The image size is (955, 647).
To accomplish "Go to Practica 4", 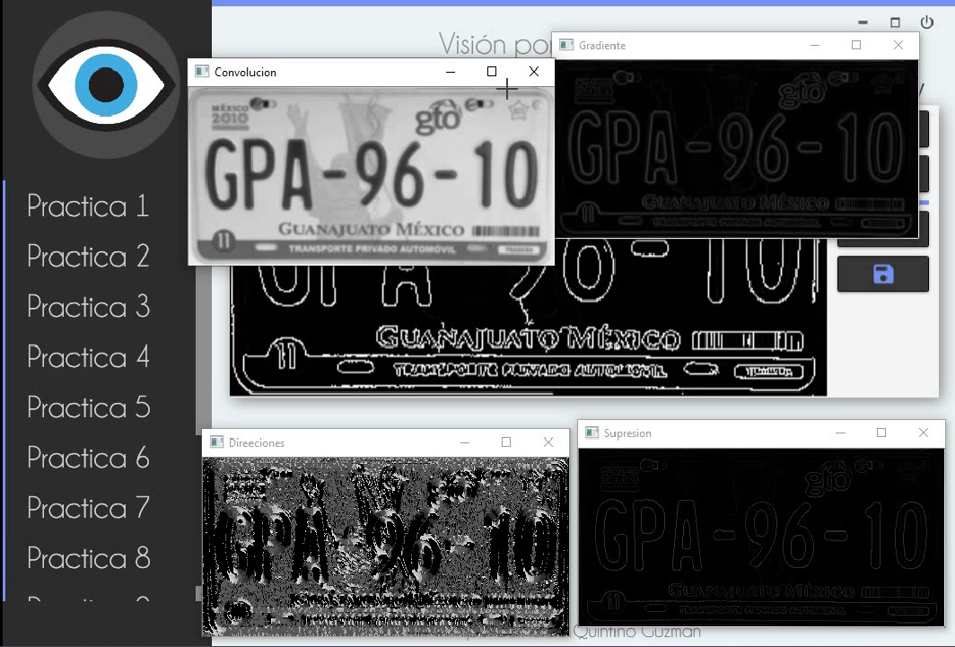I will (x=88, y=356).
